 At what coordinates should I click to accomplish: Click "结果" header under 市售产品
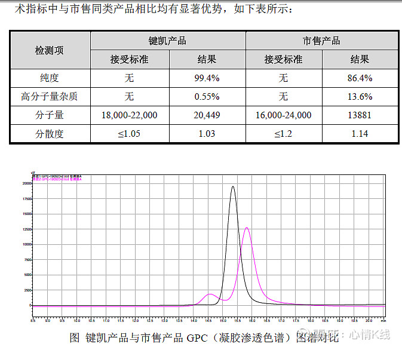pyautogui.click(x=360, y=60)
